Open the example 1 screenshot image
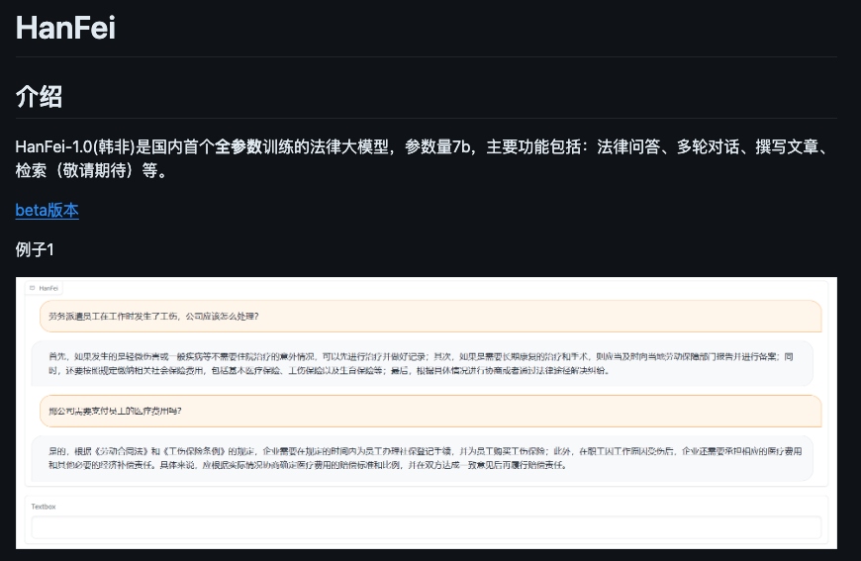This screenshot has width=861, height=561. pyautogui.click(x=427, y=413)
